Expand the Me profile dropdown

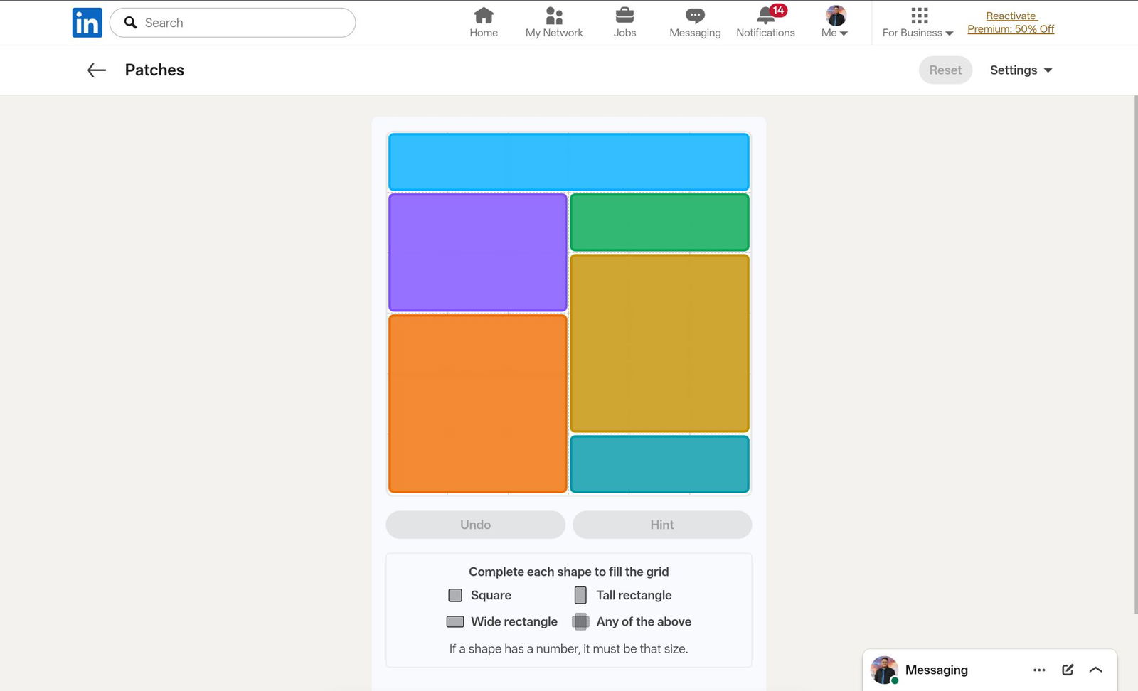coord(835,23)
